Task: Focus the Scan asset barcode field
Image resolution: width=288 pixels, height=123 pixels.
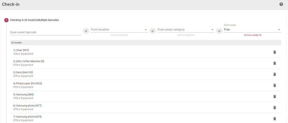Action: tap(46, 32)
